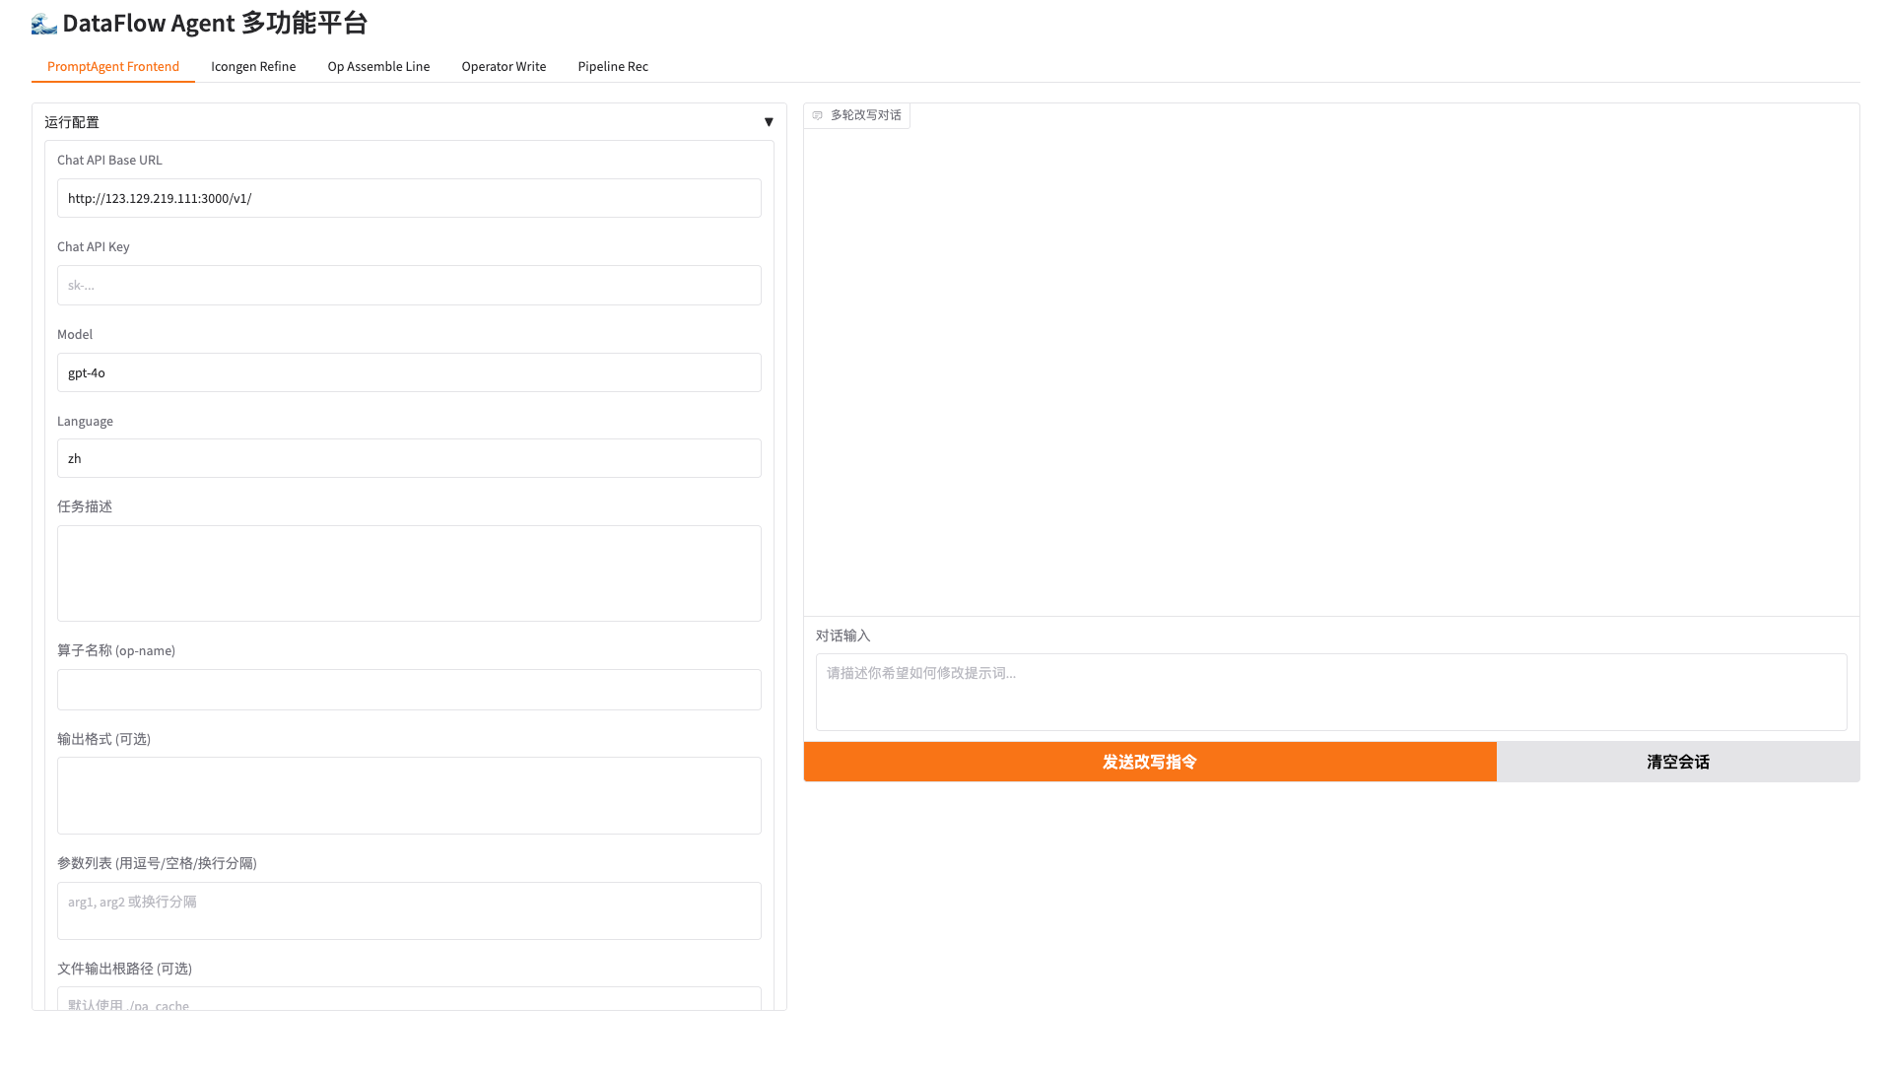The height and width of the screenshot is (1073, 1887).
Task: Select the Language field with zh
Action: [409, 458]
